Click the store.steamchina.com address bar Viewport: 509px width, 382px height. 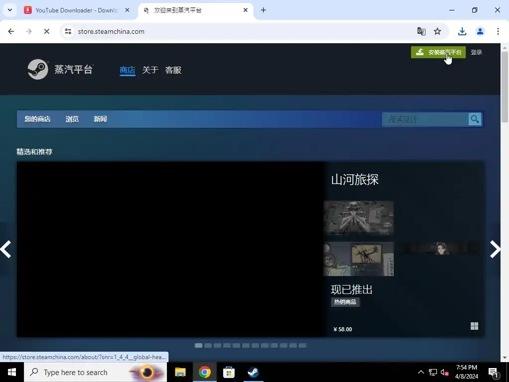tap(111, 31)
